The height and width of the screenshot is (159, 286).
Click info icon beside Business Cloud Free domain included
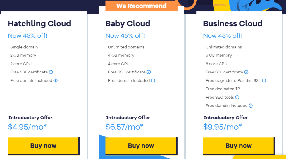tap(251, 106)
